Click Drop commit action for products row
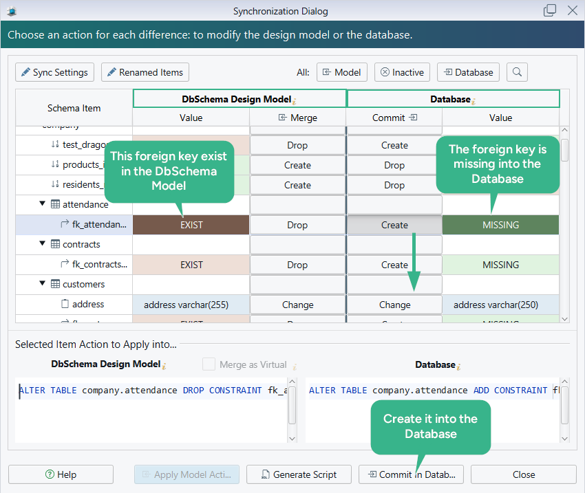This screenshot has height=493, width=585. [394, 165]
